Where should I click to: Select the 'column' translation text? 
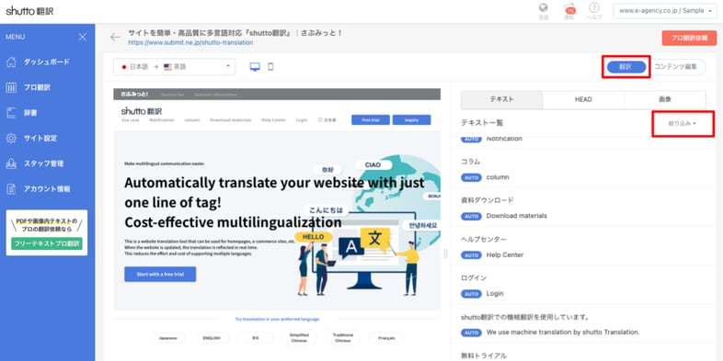tap(498, 177)
